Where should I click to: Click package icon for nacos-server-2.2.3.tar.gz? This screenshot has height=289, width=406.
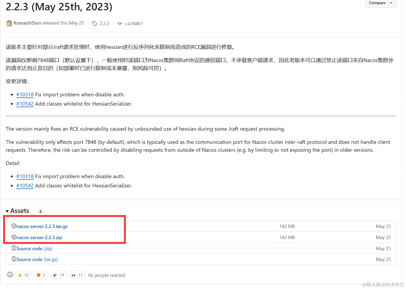[x=14, y=226]
